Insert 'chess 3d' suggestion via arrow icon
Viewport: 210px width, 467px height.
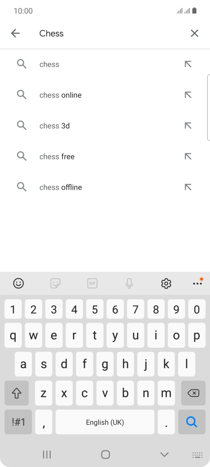point(188,126)
